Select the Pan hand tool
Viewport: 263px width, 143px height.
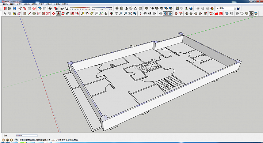pos(116,14)
